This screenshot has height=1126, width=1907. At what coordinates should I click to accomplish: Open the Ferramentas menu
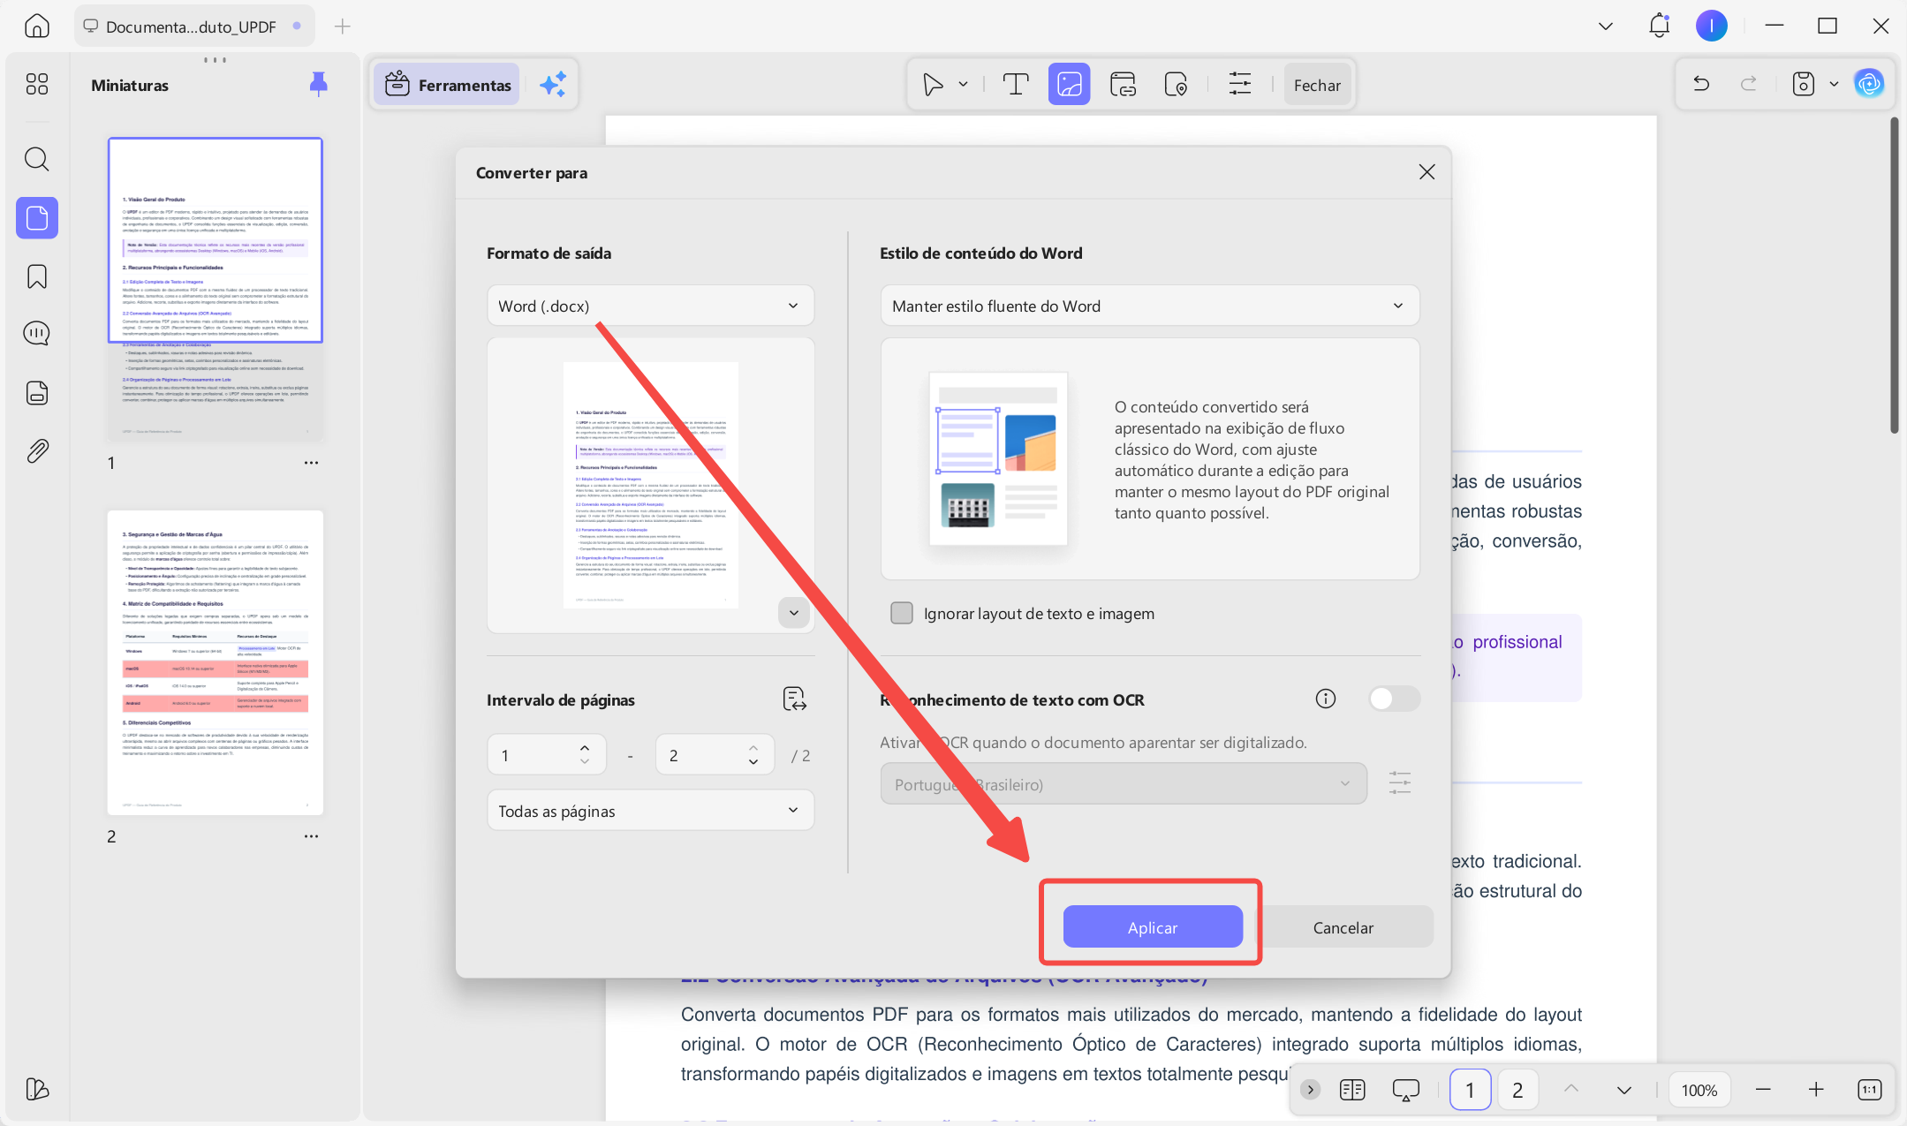[x=449, y=85]
